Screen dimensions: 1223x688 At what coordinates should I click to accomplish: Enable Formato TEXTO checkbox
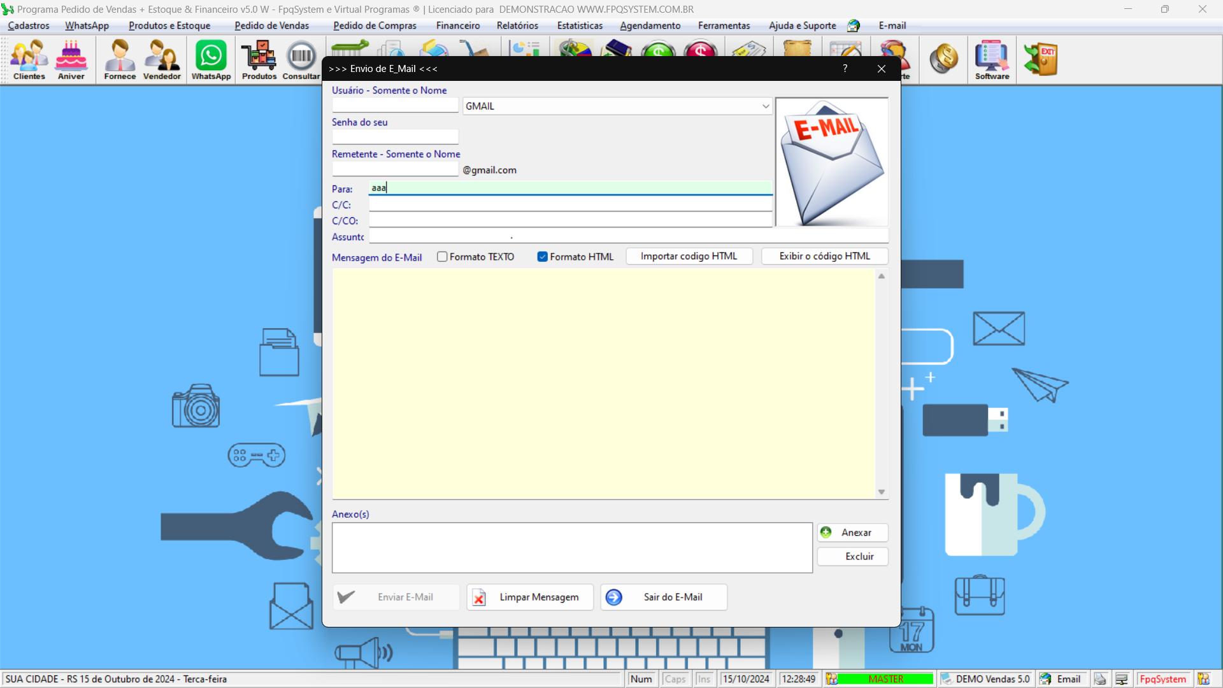click(x=442, y=256)
